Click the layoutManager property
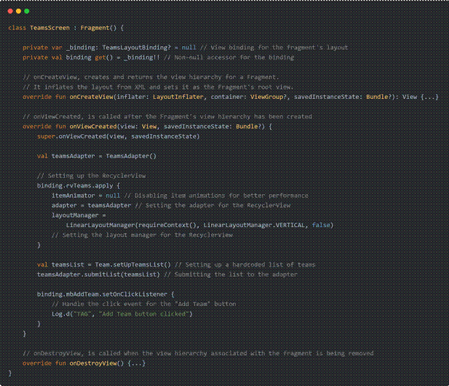 (x=75, y=216)
